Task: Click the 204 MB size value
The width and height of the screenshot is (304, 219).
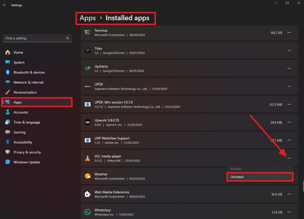Action: click(x=276, y=123)
